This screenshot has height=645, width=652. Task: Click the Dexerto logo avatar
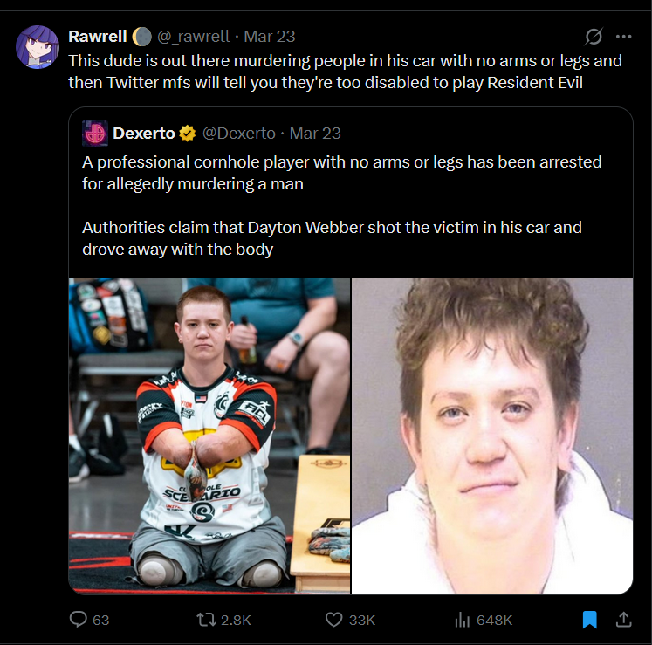click(x=95, y=134)
